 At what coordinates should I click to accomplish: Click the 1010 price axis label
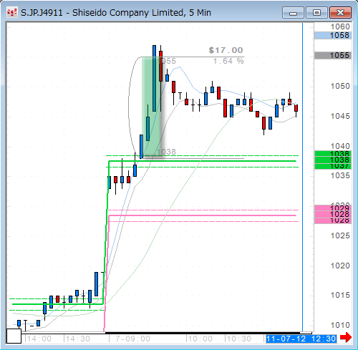coord(340,325)
